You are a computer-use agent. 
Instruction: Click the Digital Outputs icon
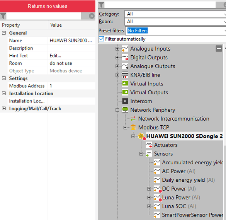coord(125,57)
